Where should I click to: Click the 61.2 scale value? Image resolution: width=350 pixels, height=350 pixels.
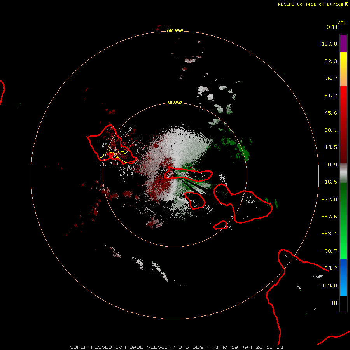[x=331, y=96]
